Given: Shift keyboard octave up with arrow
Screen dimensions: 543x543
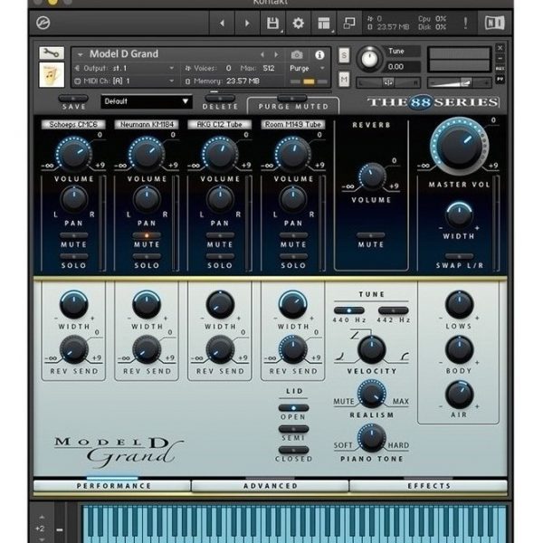Looking at the screenshot, I should tap(42, 517).
